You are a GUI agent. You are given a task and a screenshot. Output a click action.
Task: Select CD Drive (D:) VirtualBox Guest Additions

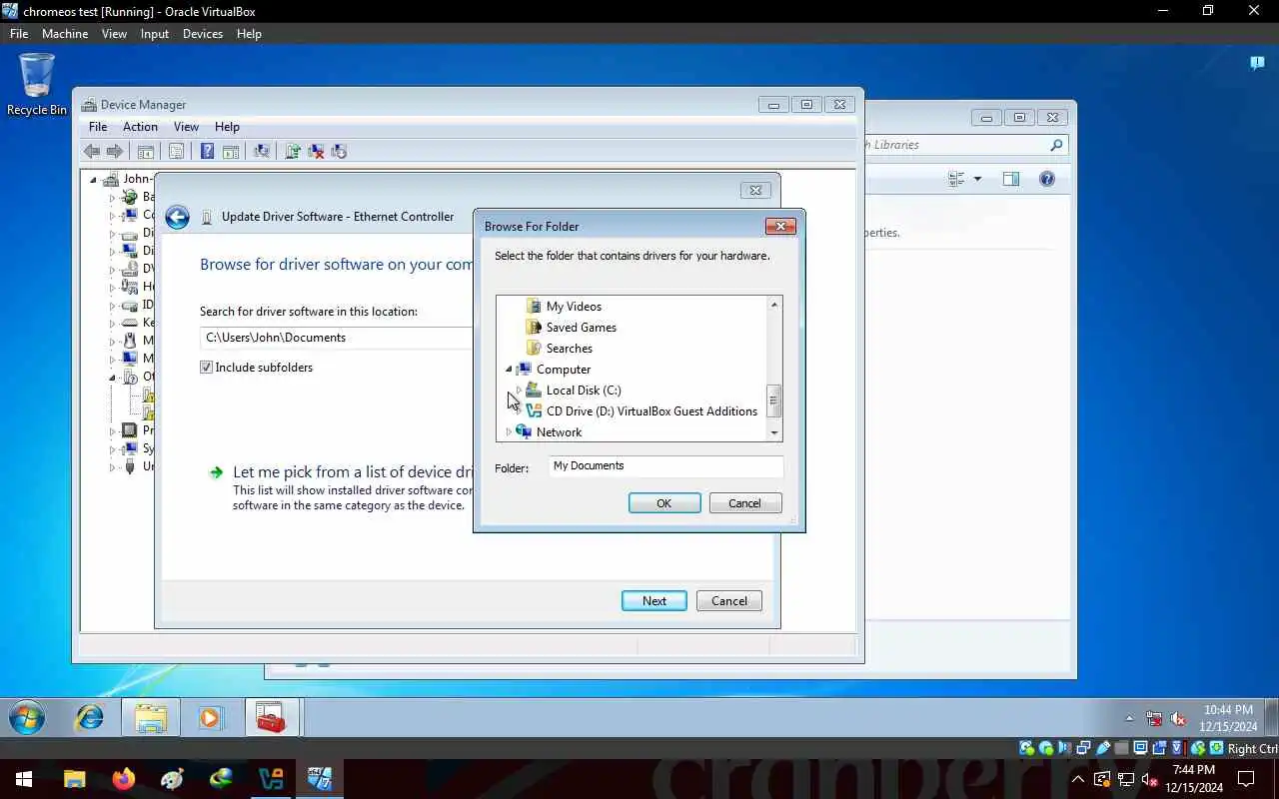coord(651,411)
